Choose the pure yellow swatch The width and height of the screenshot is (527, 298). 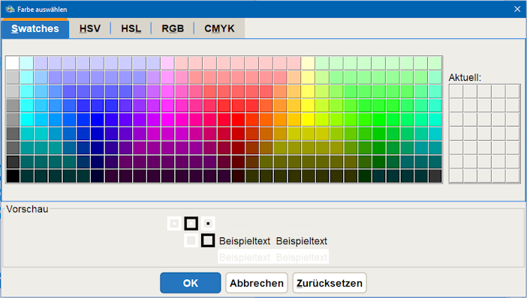pyautogui.click(x=309, y=120)
